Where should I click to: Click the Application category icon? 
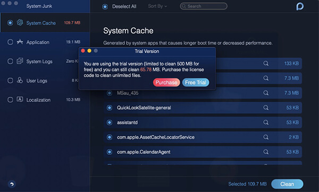point(20,41)
